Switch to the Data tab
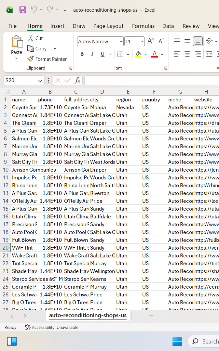This screenshot has width=219, height=351. point(168,26)
